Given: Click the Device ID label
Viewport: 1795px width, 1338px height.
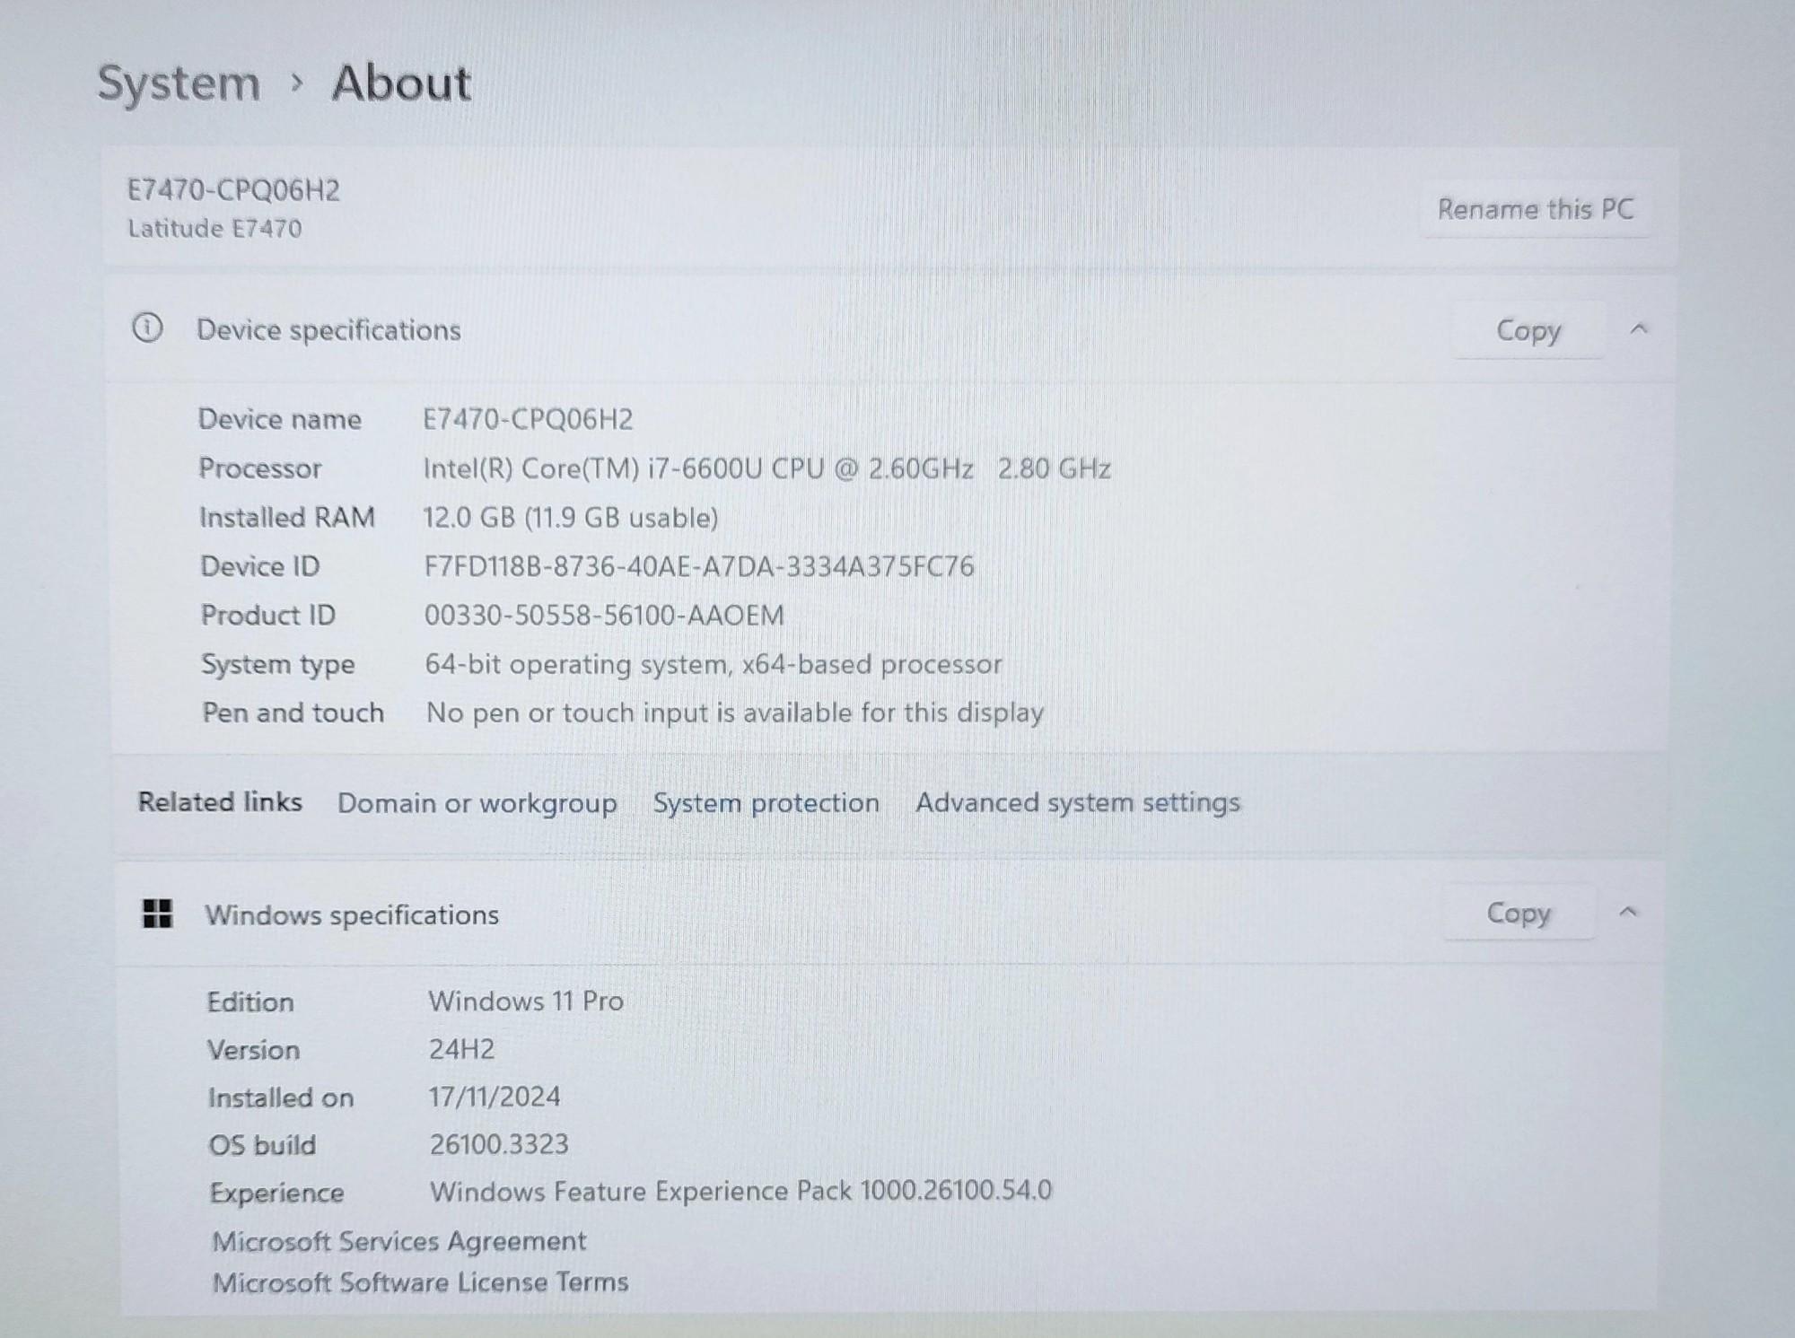Looking at the screenshot, I should 259,566.
